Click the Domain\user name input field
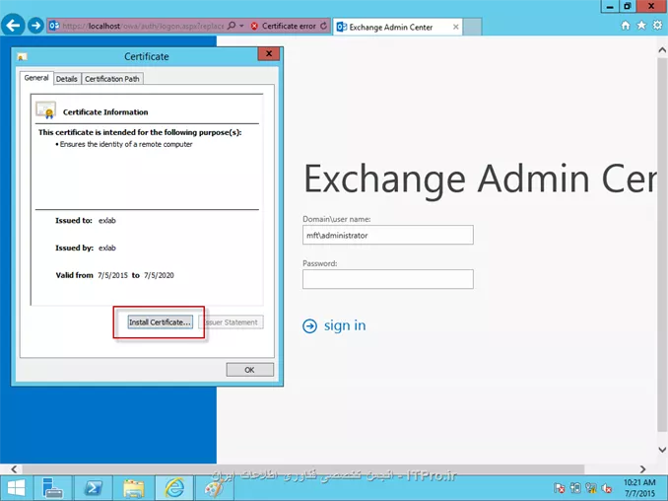 click(387, 235)
